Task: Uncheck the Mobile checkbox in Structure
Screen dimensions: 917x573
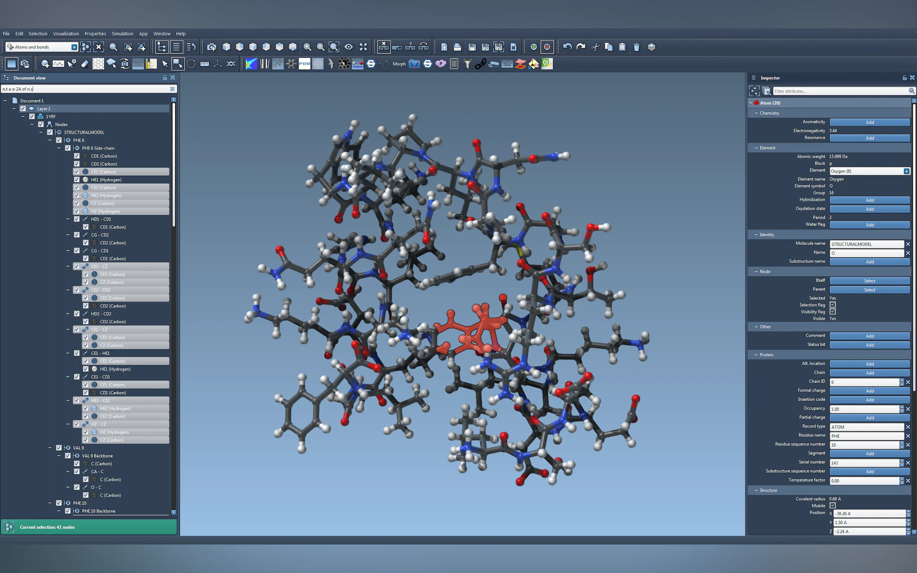Action: [833, 506]
